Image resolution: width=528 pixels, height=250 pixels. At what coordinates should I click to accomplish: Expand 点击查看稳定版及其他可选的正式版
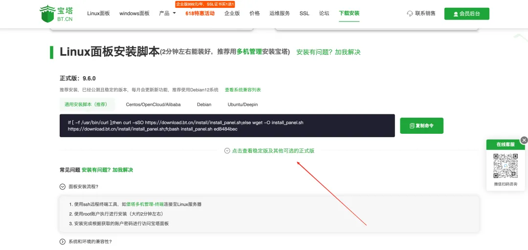269,151
